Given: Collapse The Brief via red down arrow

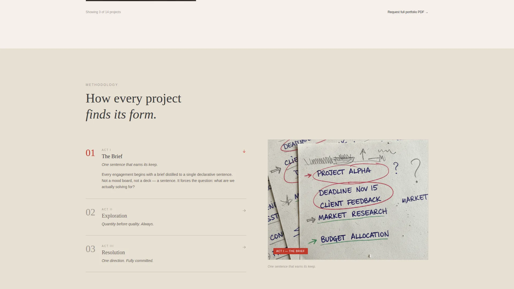Looking at the screenshot, I should (244, 151).
